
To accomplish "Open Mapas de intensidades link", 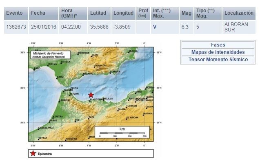I will coord(218,52).
